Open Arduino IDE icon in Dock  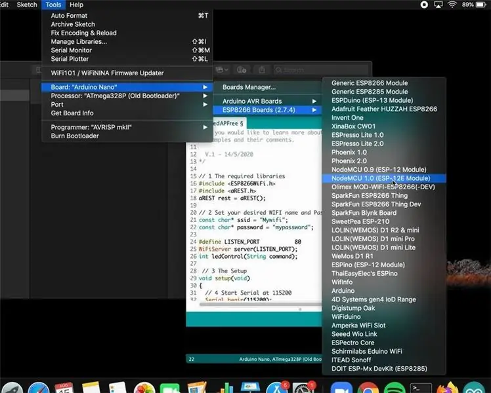click(474, 388)
